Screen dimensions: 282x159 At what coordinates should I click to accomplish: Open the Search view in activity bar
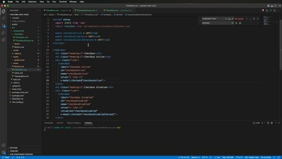(x=4, y=19)
